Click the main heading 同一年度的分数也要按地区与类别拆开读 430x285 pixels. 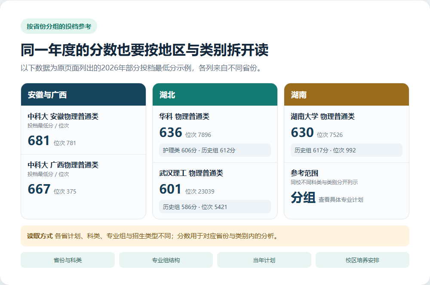click(144, 50)
